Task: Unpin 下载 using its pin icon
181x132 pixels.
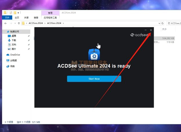Action: pos(29,40)
